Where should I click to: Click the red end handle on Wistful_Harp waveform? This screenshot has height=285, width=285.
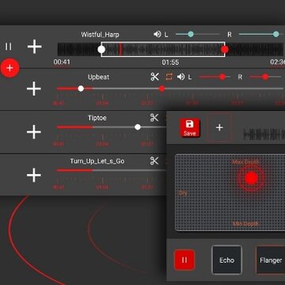225,50
